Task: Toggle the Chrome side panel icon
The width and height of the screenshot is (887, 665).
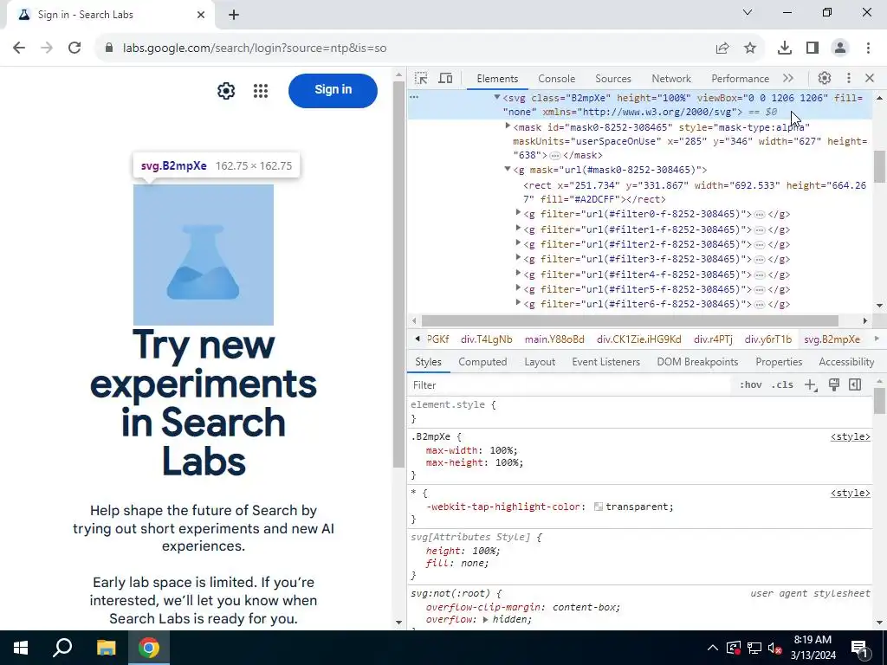Action: pos(813,48)
